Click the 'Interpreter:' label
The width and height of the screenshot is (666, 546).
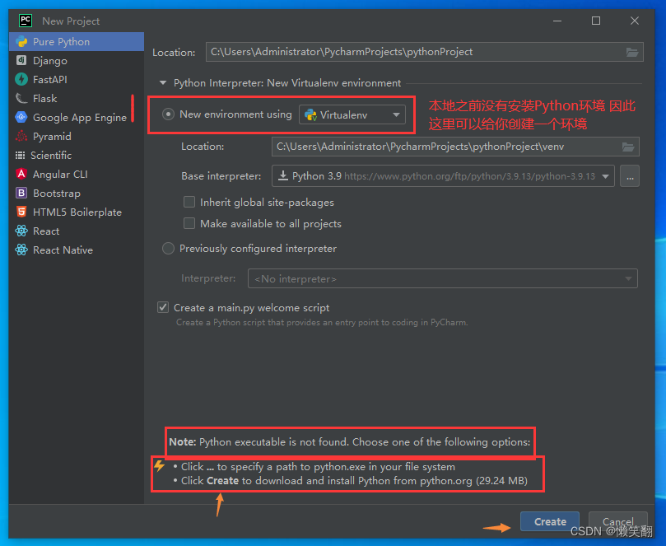click(x=208, y=278)
